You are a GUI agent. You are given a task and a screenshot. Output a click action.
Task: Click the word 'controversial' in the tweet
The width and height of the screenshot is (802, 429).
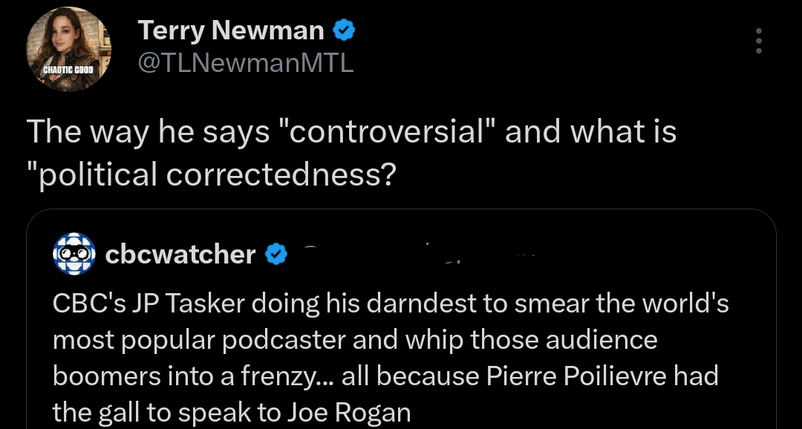tap(385, 132)
